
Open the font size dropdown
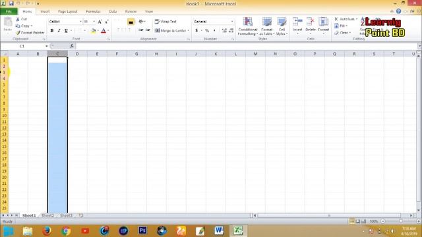coord(94,22)
